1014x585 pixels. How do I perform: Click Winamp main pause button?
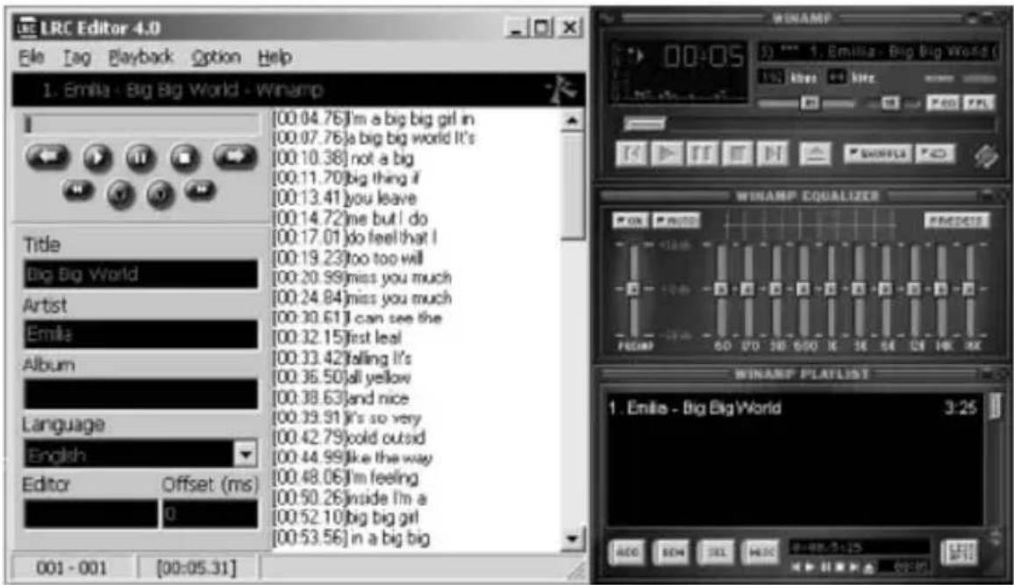point(702,153)
